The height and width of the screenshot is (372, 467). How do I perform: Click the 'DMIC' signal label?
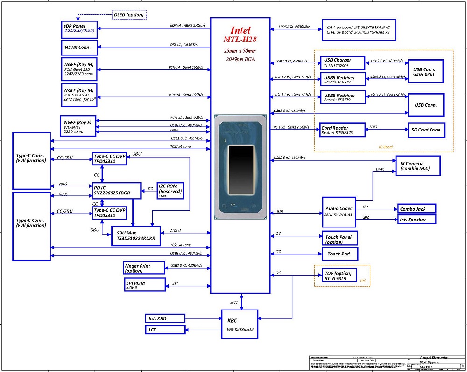click(380, 169)
